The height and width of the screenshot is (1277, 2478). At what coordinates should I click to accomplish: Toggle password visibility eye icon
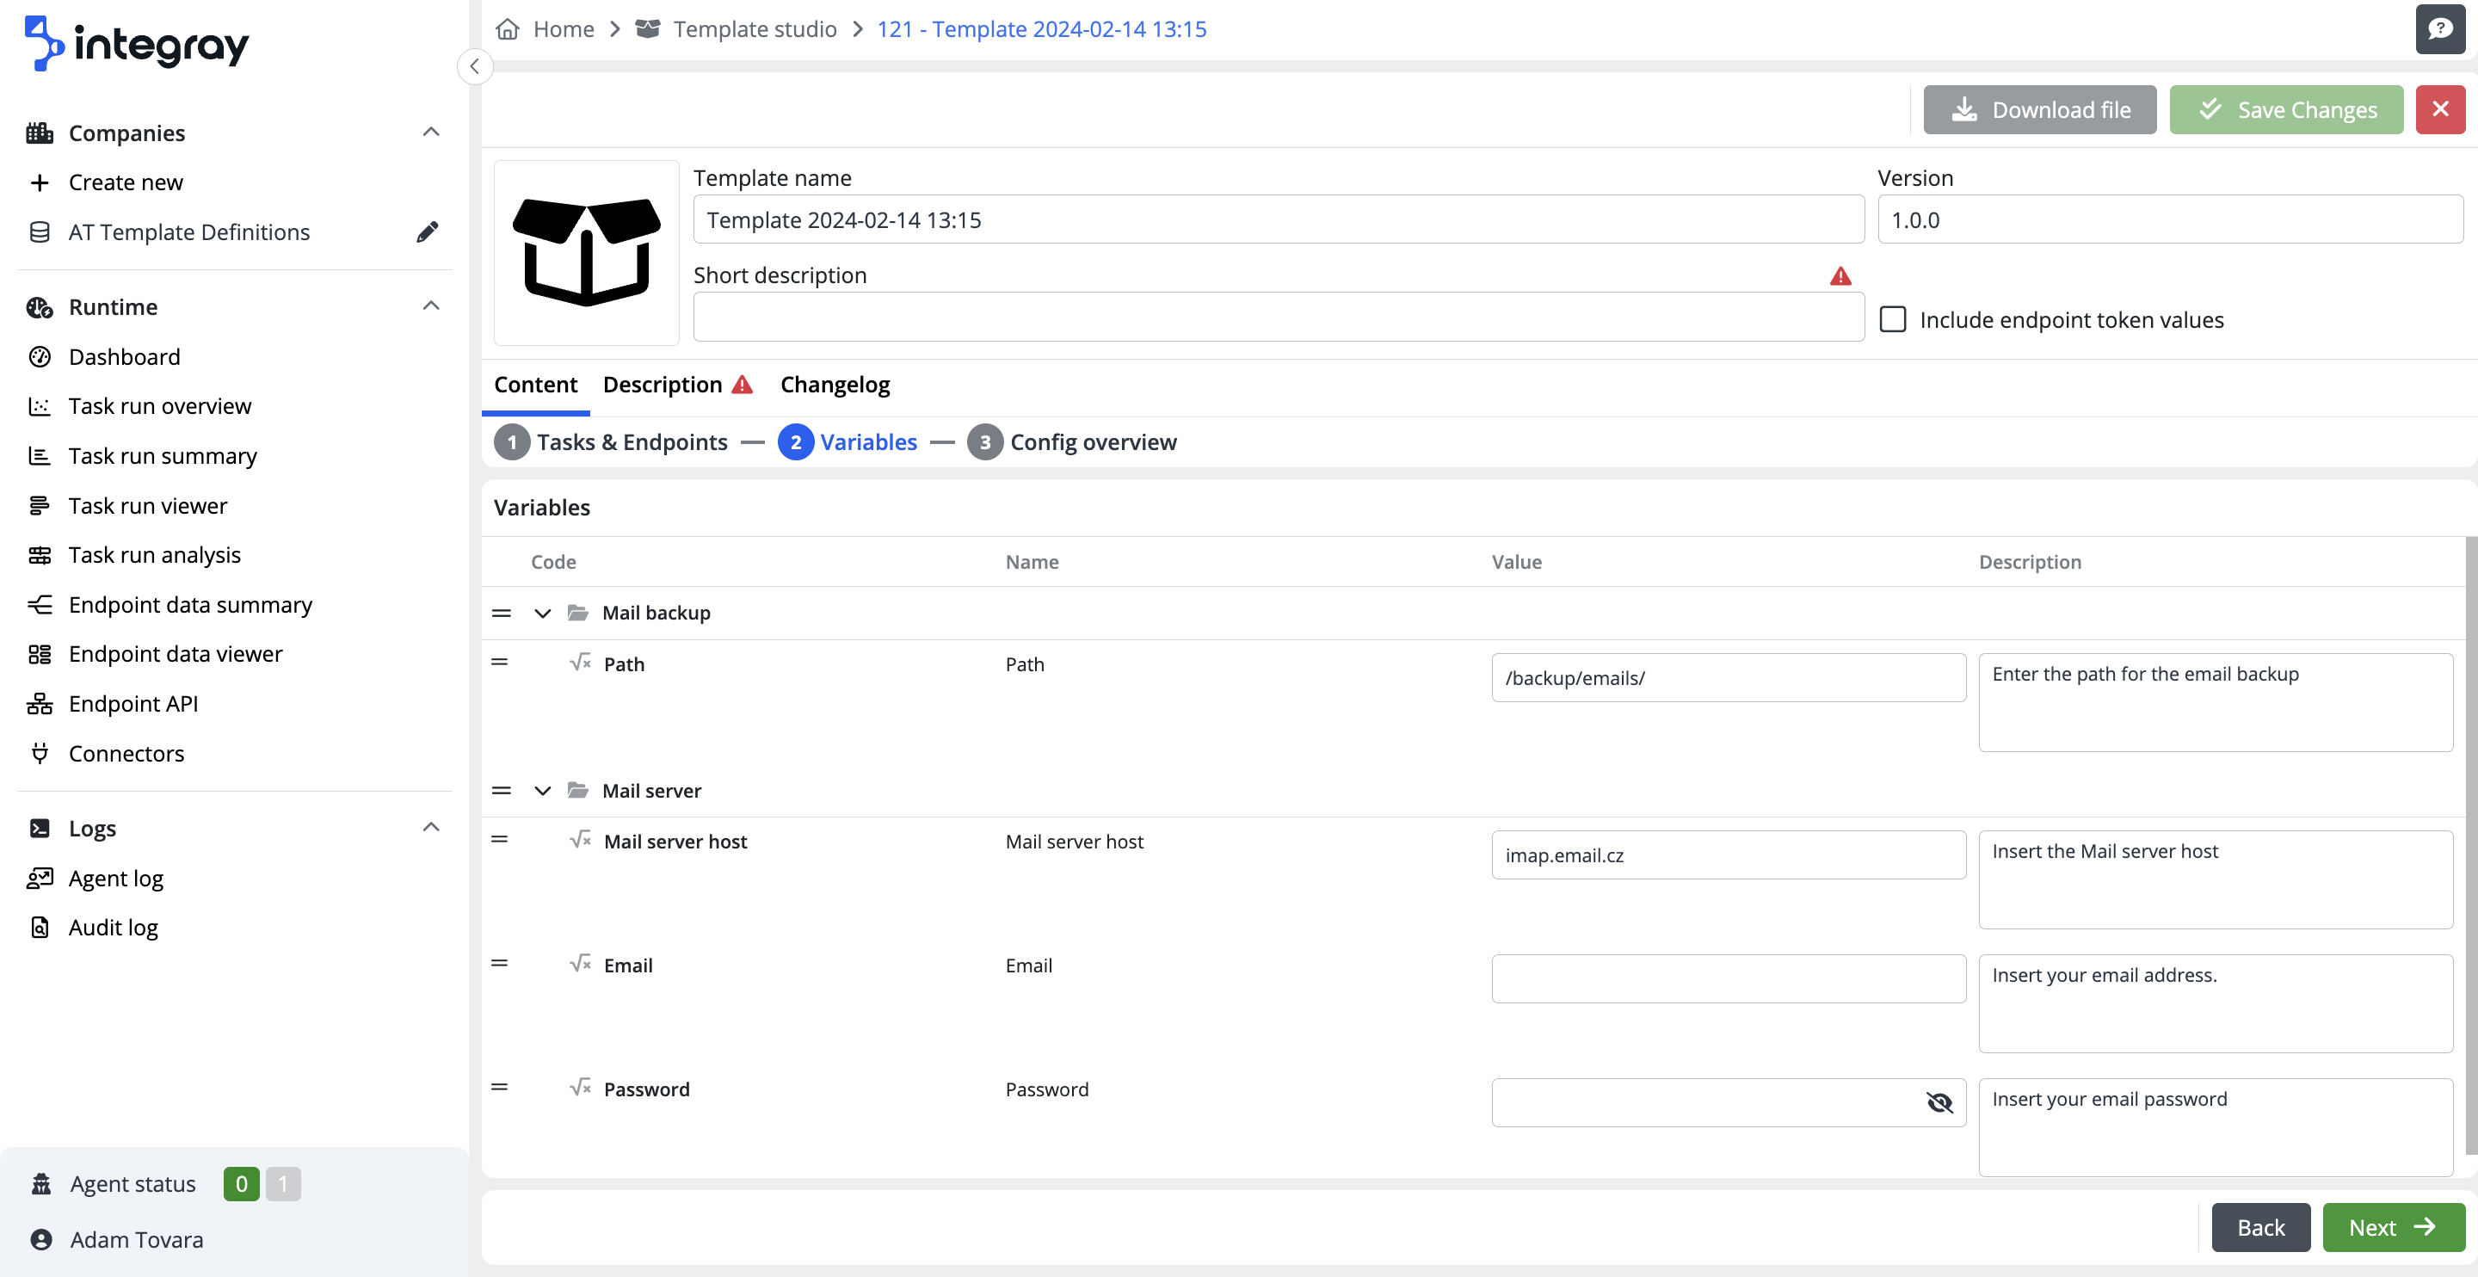[x=1939, y=1103]
